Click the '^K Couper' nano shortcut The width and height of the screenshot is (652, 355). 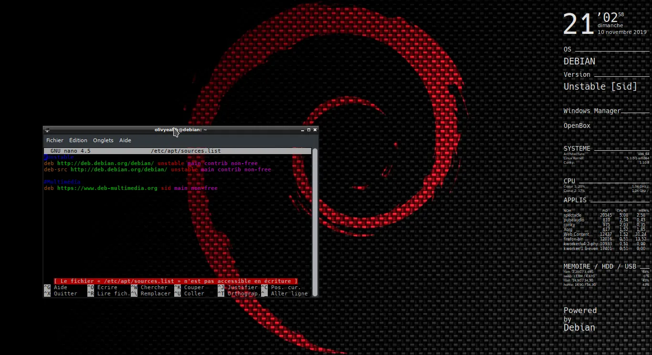(189, 287)
